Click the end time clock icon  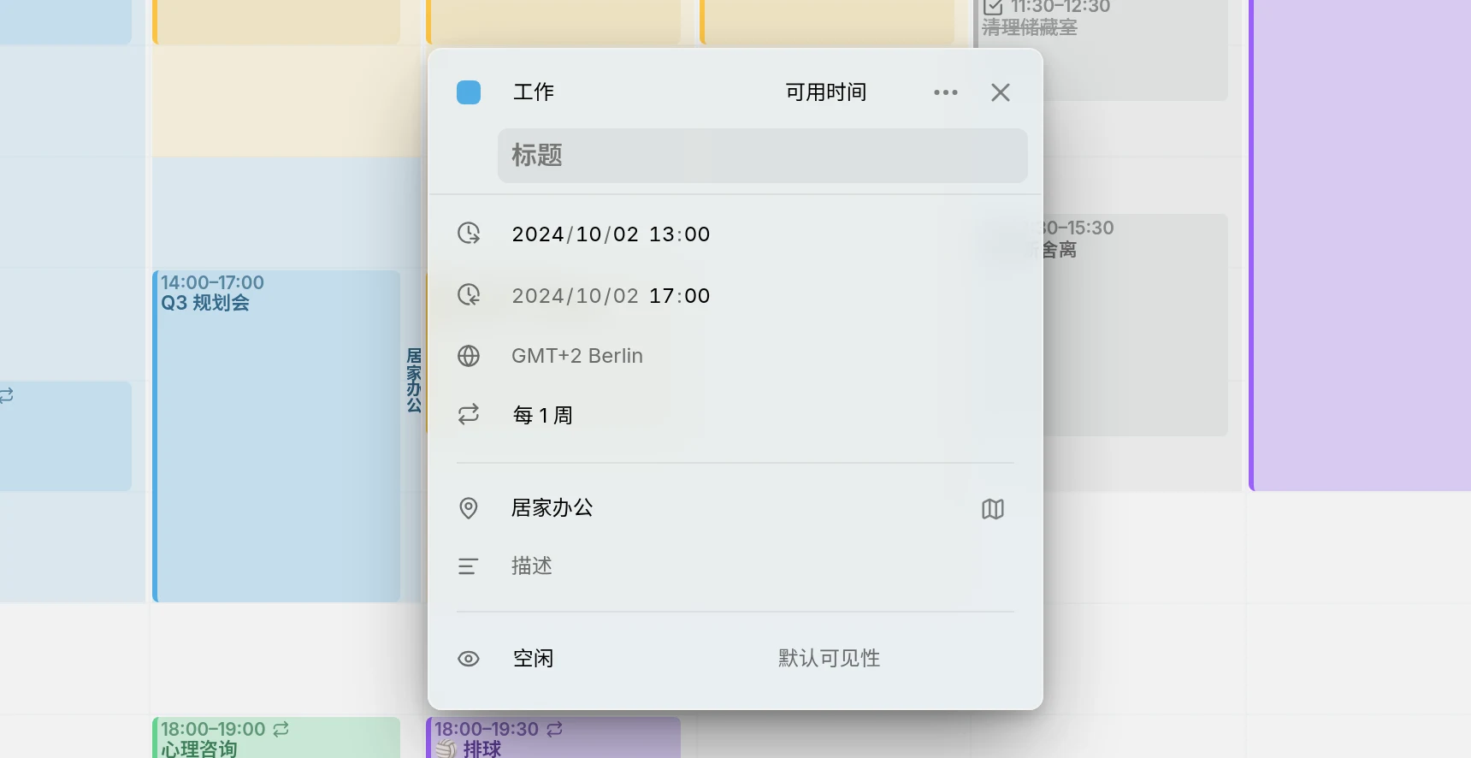click(x=469, y=295)
